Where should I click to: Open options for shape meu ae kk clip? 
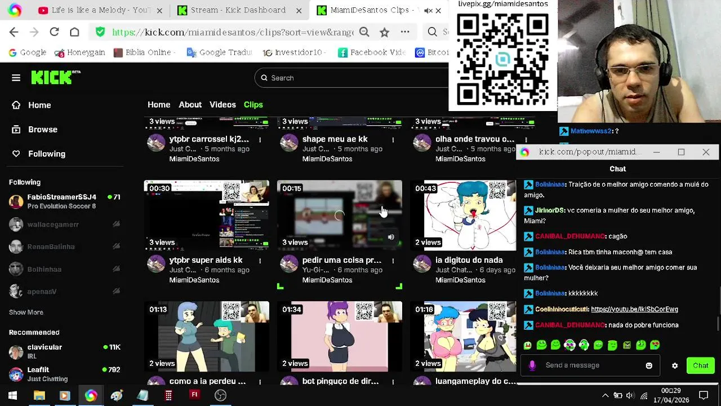tap(393, 139)
